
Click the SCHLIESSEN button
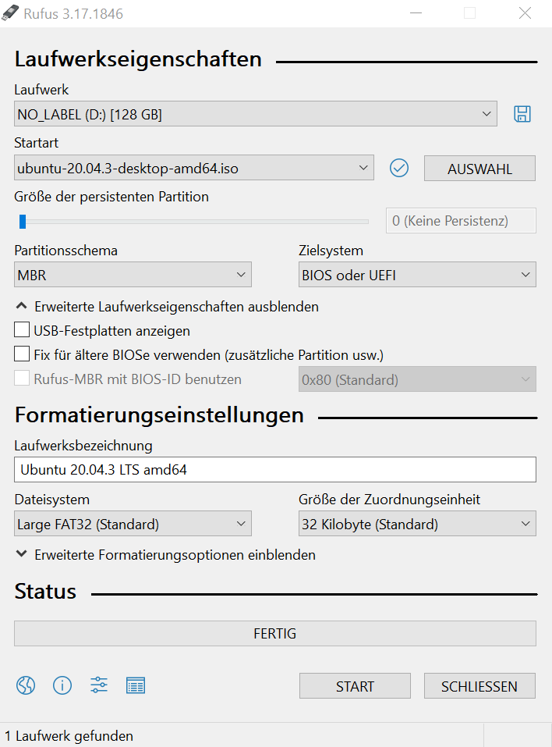(479, 685)
